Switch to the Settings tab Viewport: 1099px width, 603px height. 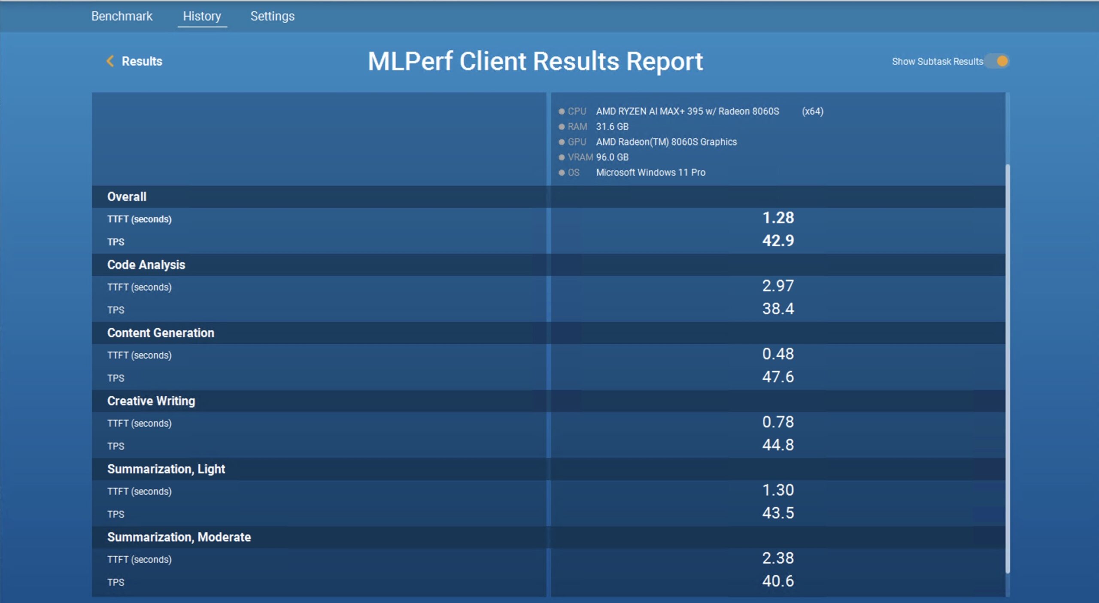point(272,16)
